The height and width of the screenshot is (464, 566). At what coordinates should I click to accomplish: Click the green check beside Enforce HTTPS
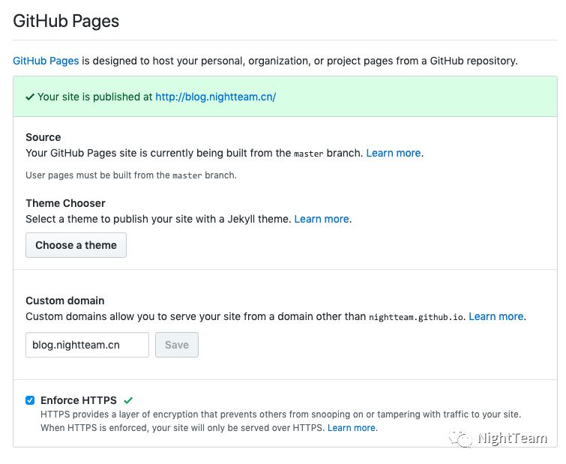pos(128,400)
